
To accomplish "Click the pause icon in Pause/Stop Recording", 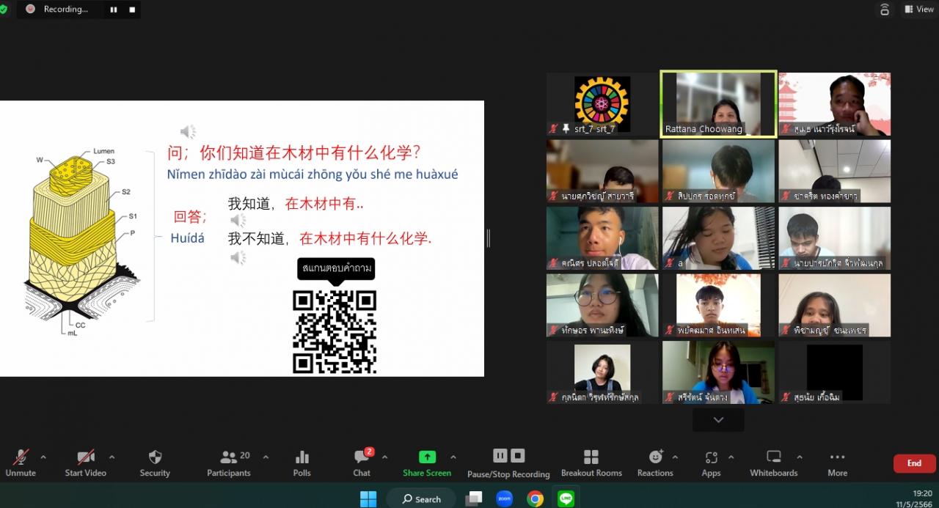I will 500,456.
